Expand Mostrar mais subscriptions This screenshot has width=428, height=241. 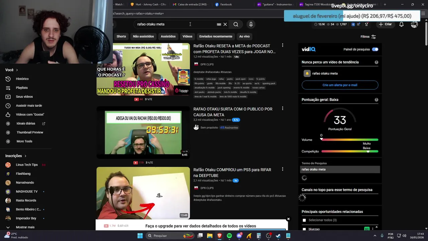point(25,227)
